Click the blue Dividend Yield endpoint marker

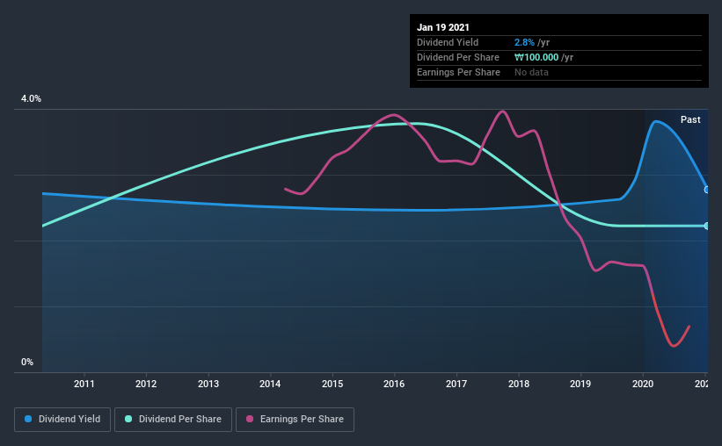706,190
